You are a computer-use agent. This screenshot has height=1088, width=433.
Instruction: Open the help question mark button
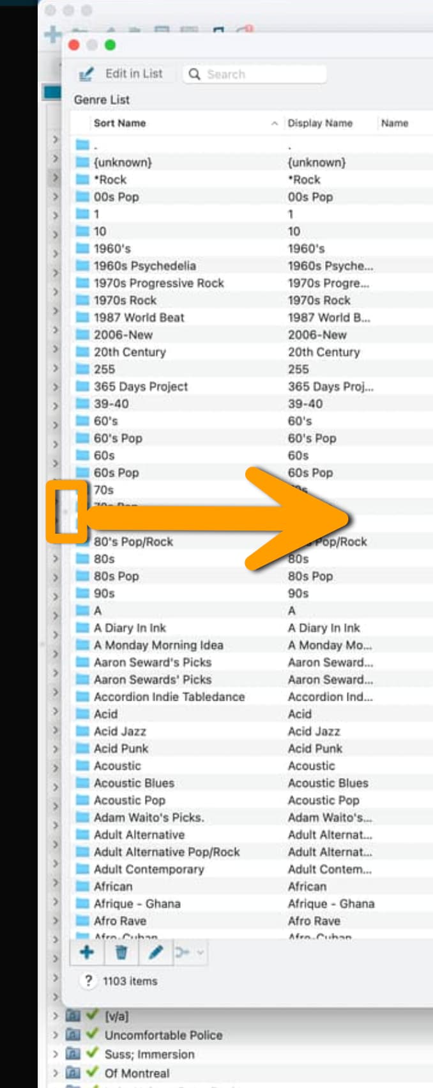point(88,981)
